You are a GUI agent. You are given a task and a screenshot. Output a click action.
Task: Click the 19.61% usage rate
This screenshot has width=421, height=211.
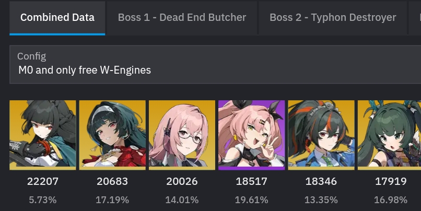click(252, 200)
